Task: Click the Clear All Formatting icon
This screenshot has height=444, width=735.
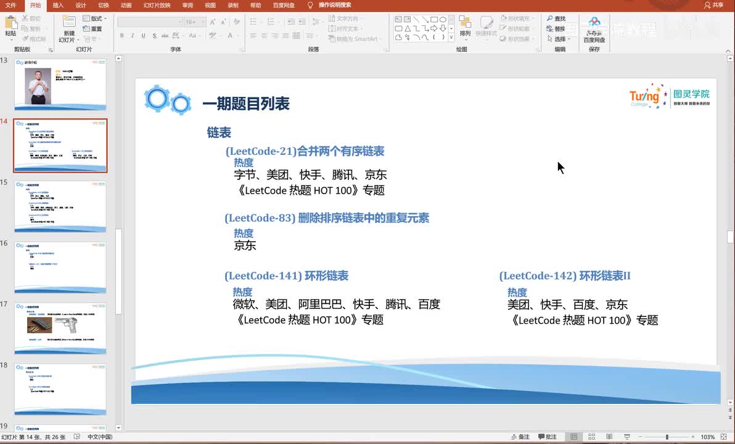Action: (237, 22)
